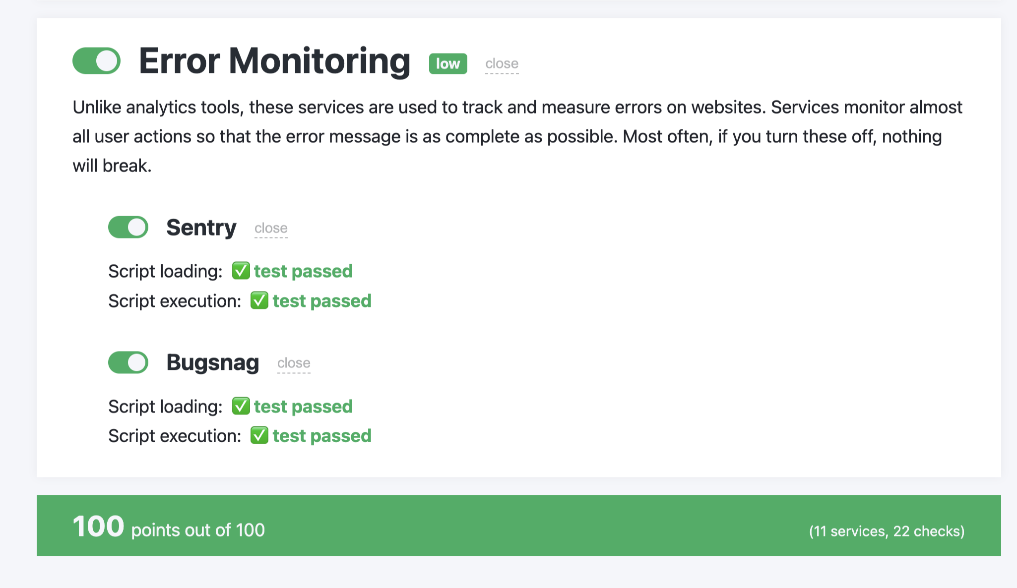Click Bugsnag script execution checkmark icon

point(259,435)
